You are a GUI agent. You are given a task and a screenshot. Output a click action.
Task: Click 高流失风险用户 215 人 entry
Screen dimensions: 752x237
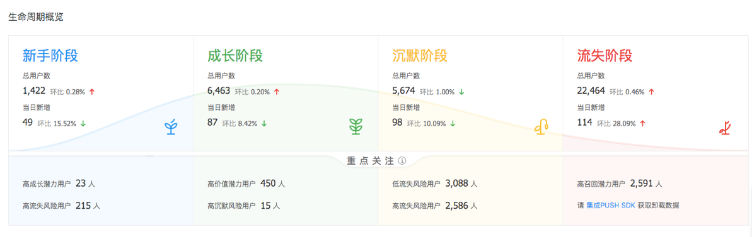coord(61,206)
